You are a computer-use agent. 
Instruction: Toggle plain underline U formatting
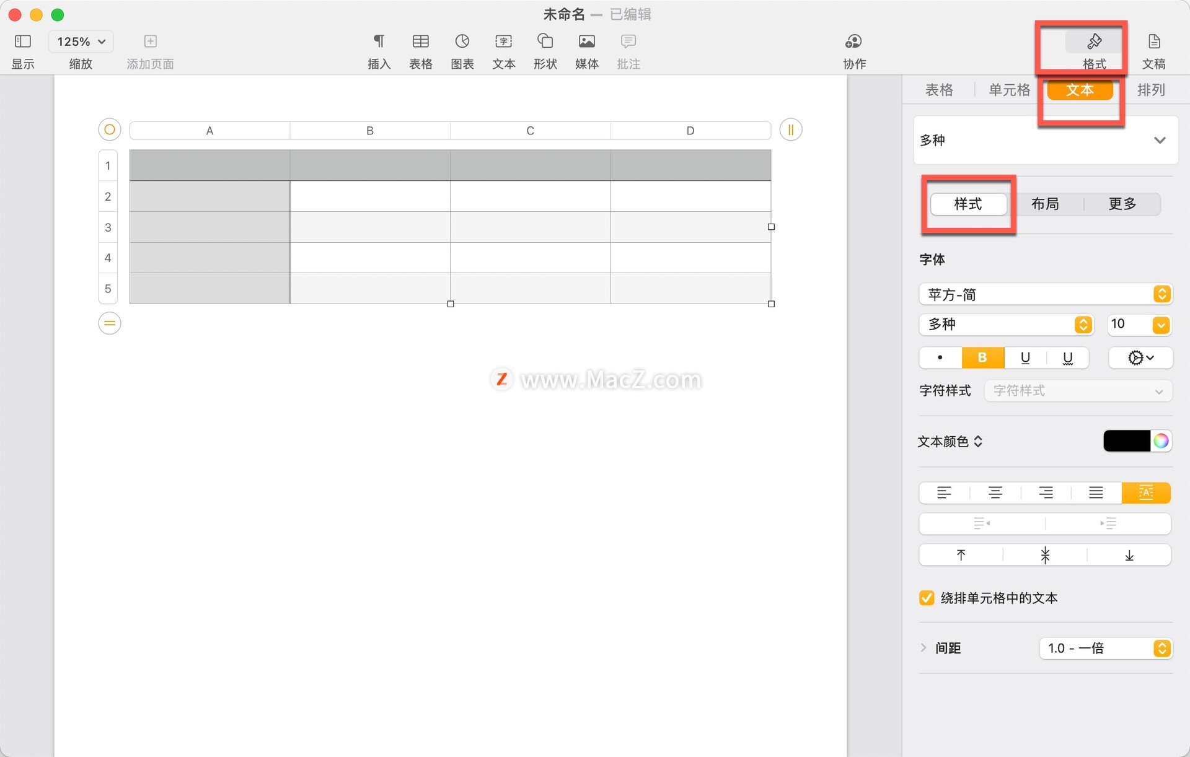[1025, 357]
